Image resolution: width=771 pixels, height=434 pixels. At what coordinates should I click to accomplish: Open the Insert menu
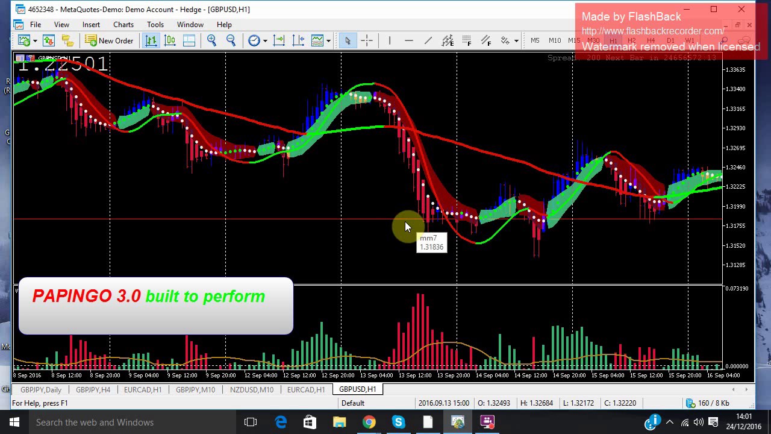click(91, 25)
